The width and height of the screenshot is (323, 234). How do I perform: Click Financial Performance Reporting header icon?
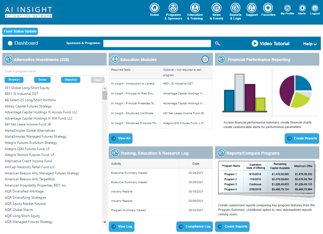[x=221, y=59]
